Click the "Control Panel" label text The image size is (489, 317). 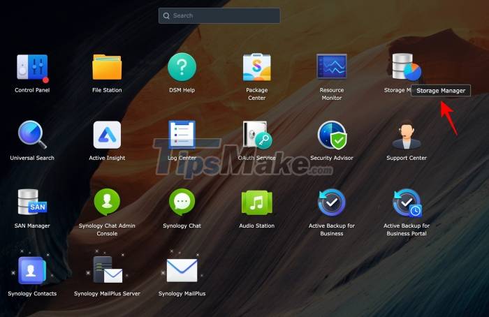coord(32,90)
